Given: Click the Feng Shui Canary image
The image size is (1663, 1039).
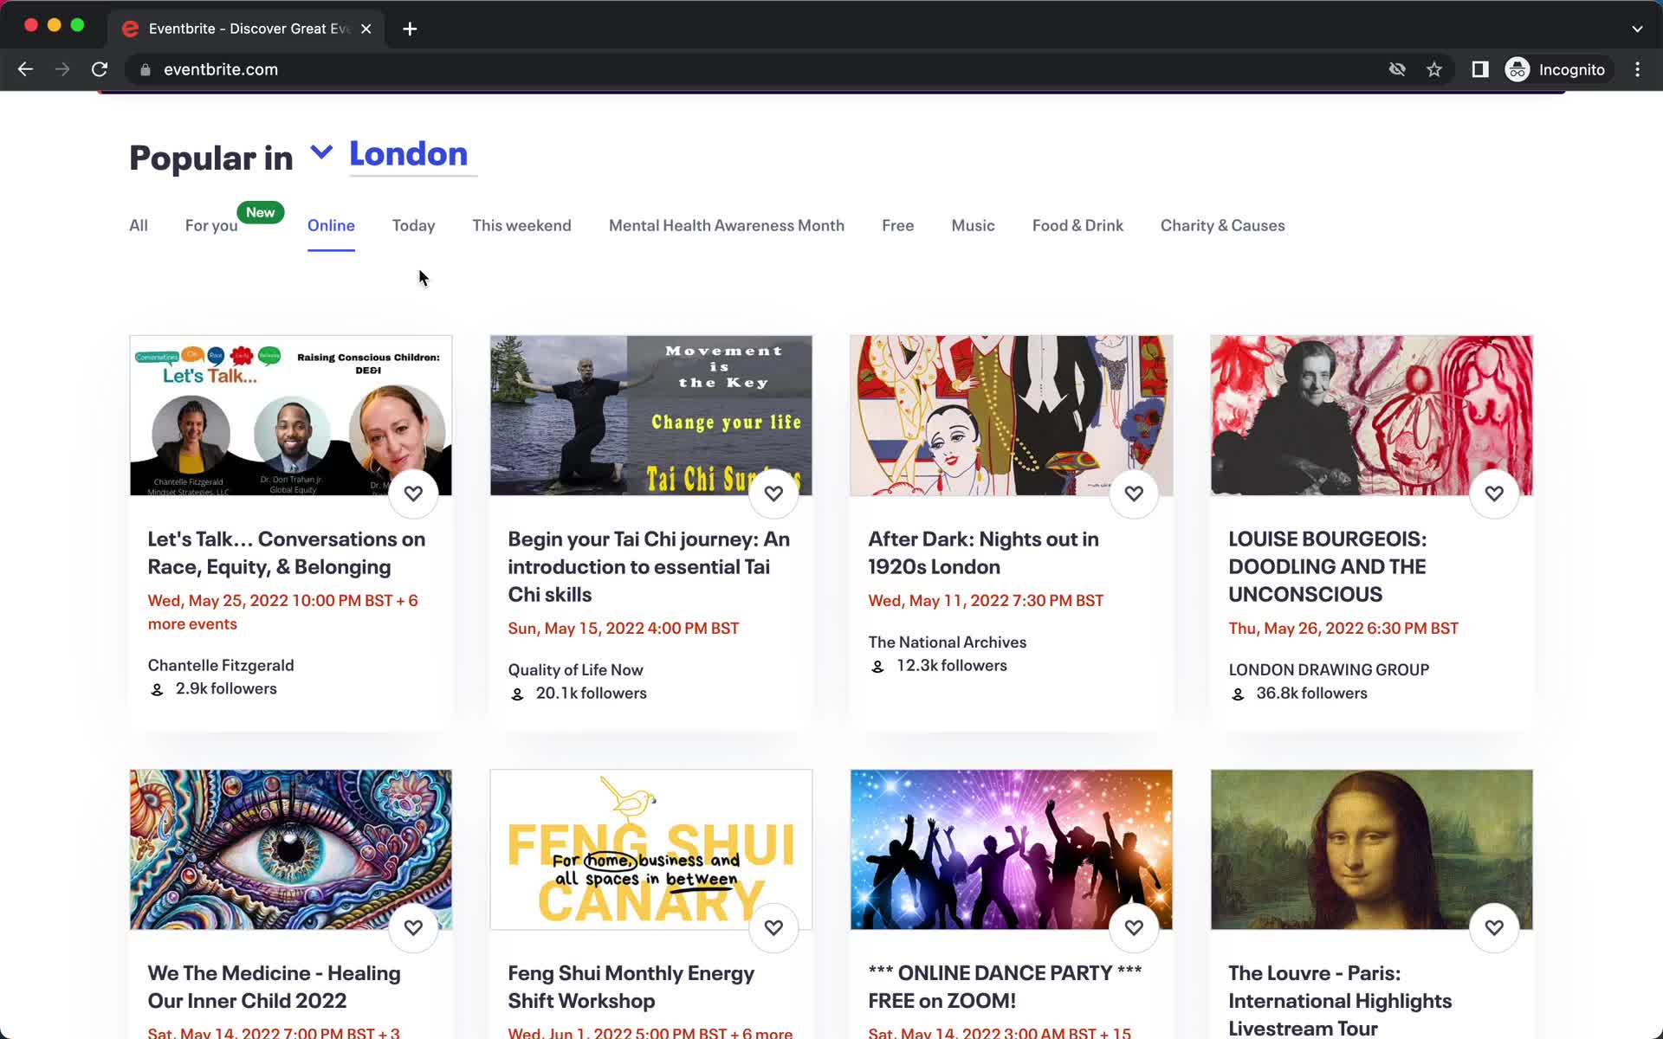Looking at the screenshot, I should tap(651, 849).
